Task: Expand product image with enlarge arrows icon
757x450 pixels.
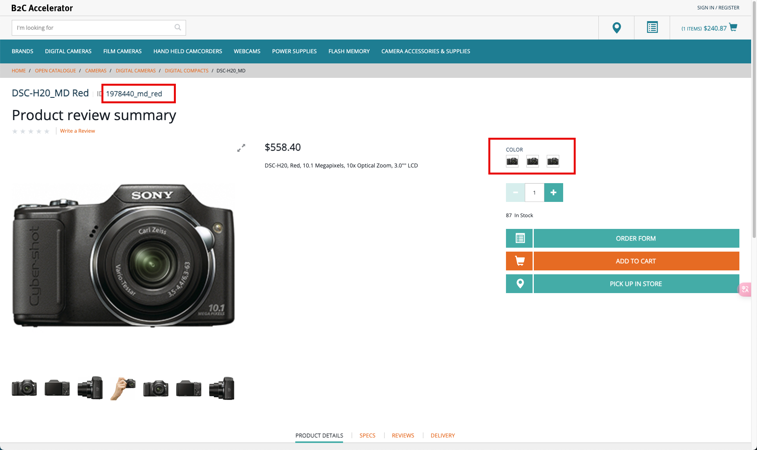Action: 241,148
